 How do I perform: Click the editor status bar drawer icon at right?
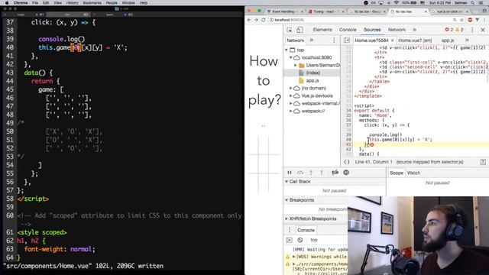pos(483,162)
